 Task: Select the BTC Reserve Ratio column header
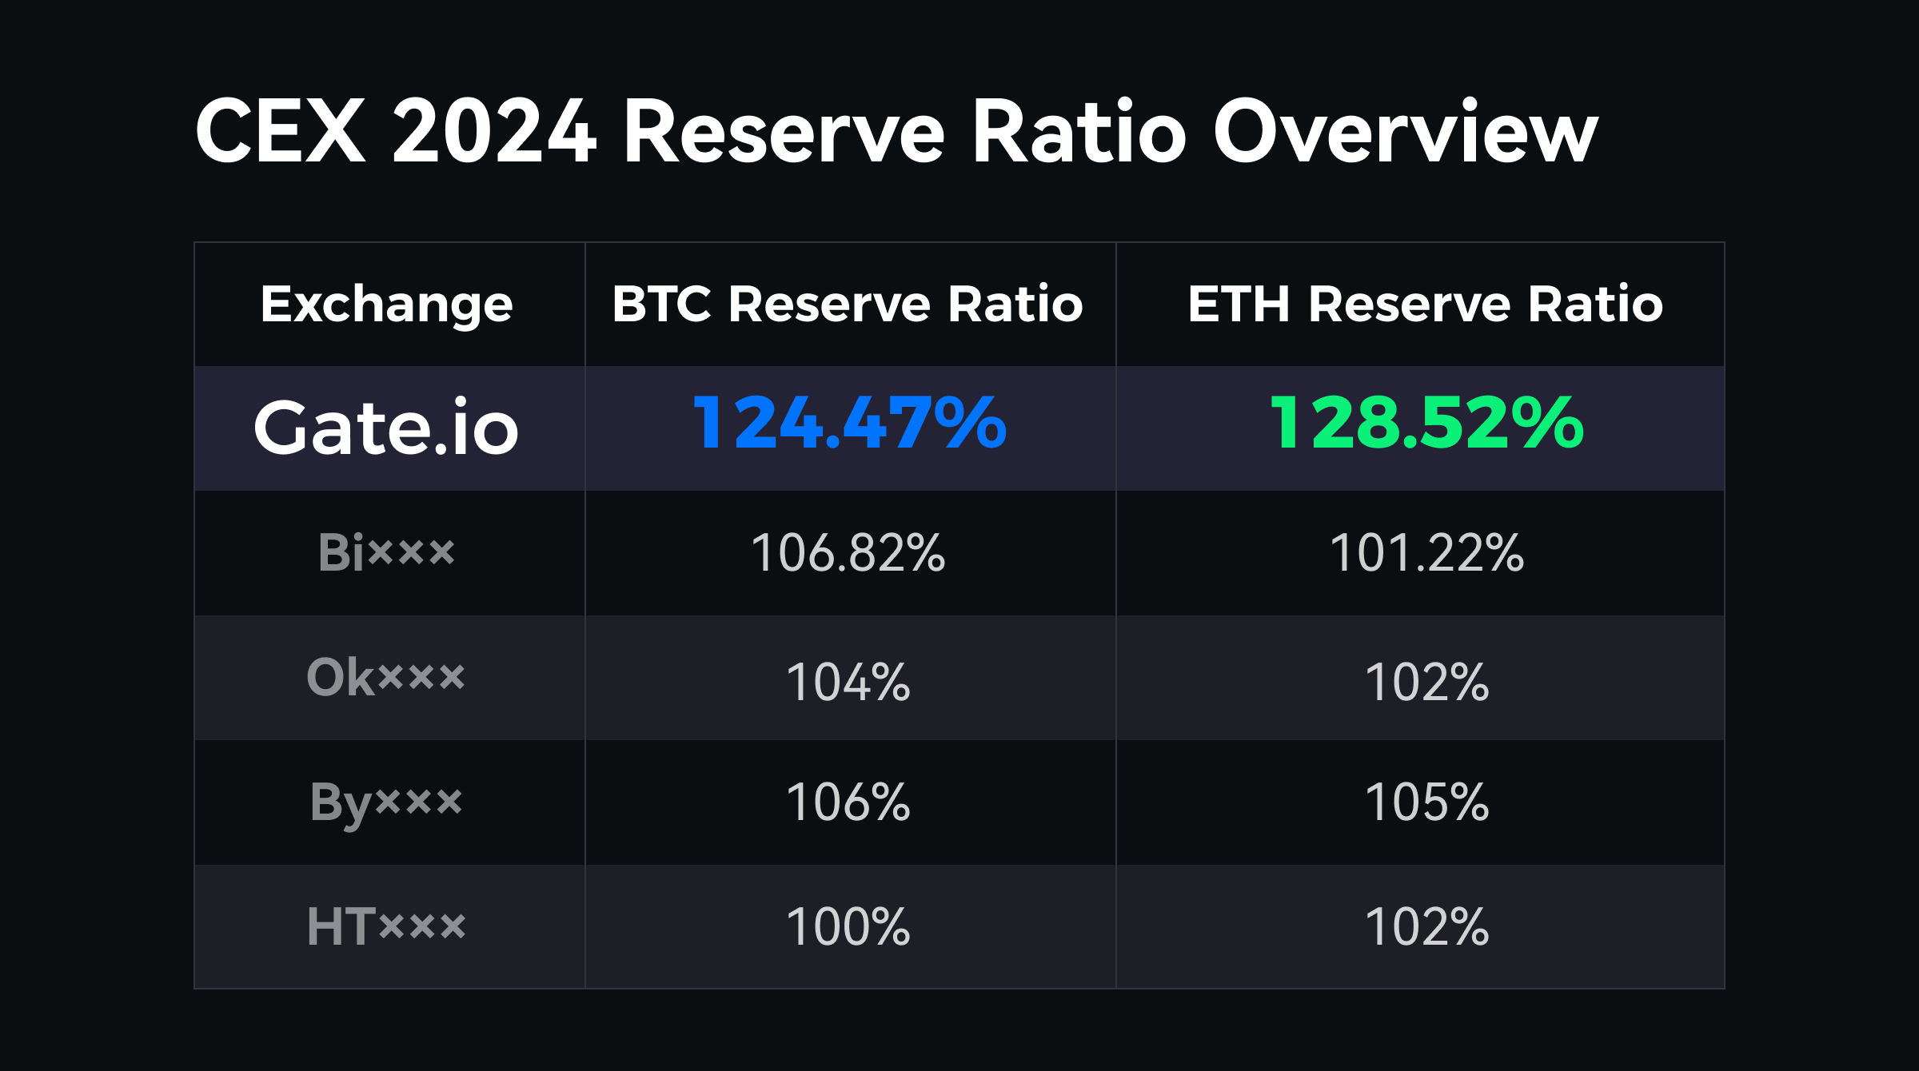pos(848,305)
